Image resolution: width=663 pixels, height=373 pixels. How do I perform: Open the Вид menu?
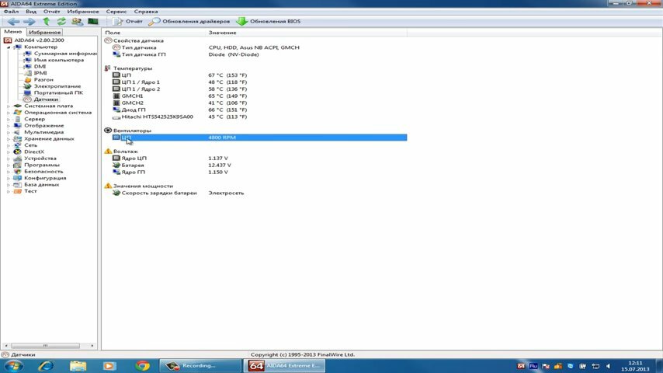click(31, 12)
